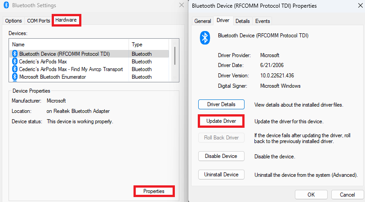Open Properties for the selected device
This screenshot has height=202, width=365.
[154, 191]
